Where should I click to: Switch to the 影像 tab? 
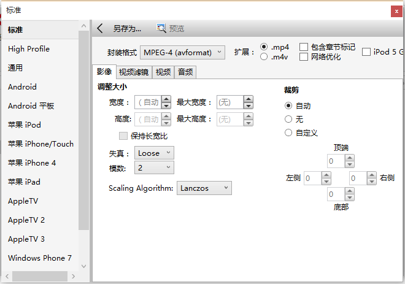(104, 72)
